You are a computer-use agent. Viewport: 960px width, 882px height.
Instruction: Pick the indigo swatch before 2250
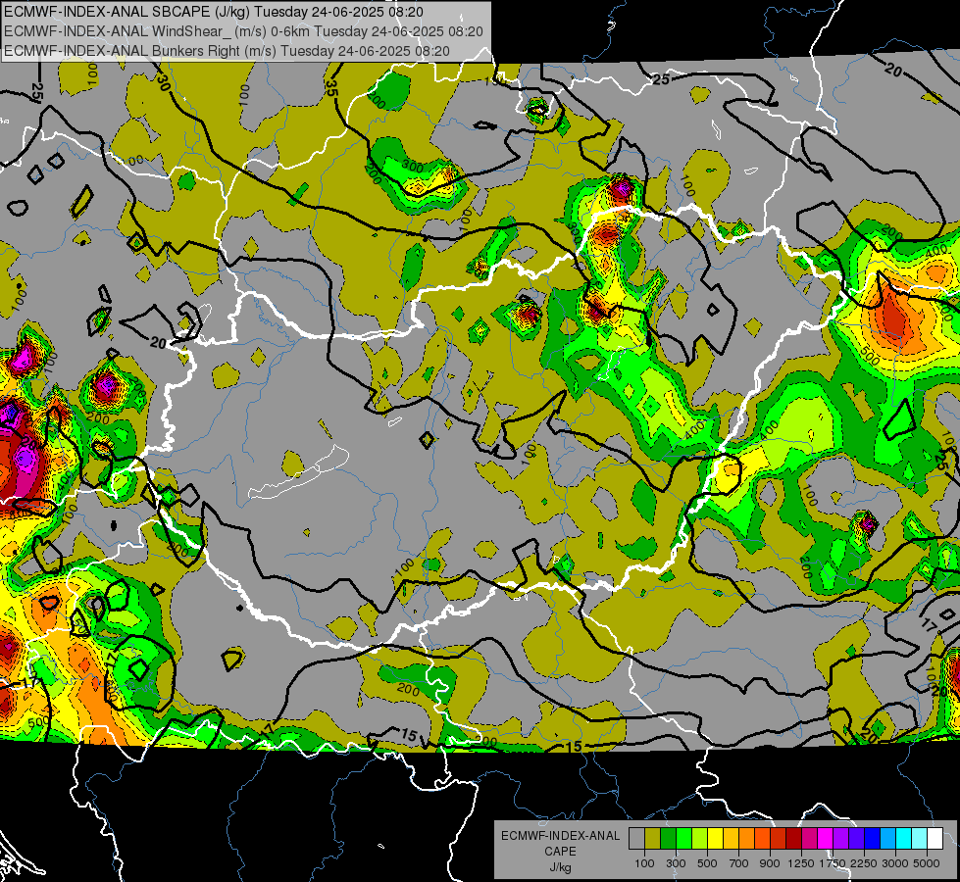tap(856, 839)
